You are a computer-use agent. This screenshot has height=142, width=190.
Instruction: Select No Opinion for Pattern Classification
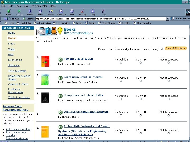[x=121, y=63]
